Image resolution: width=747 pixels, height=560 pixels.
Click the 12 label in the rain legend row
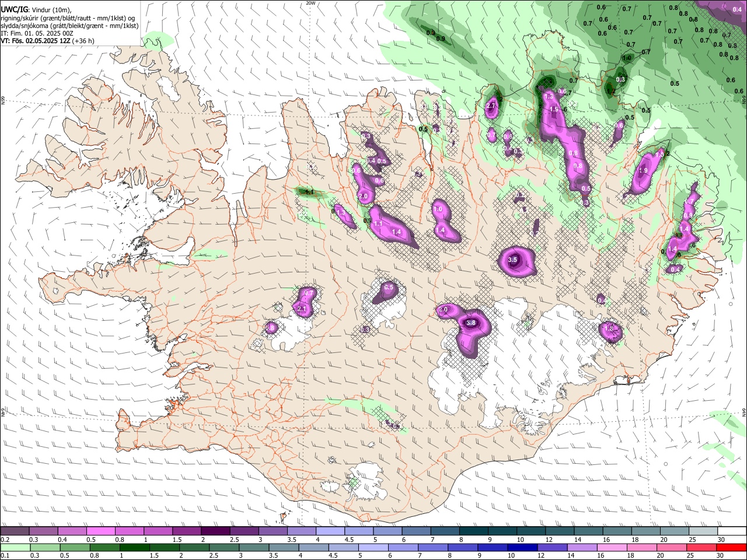[x=541, y=556]
